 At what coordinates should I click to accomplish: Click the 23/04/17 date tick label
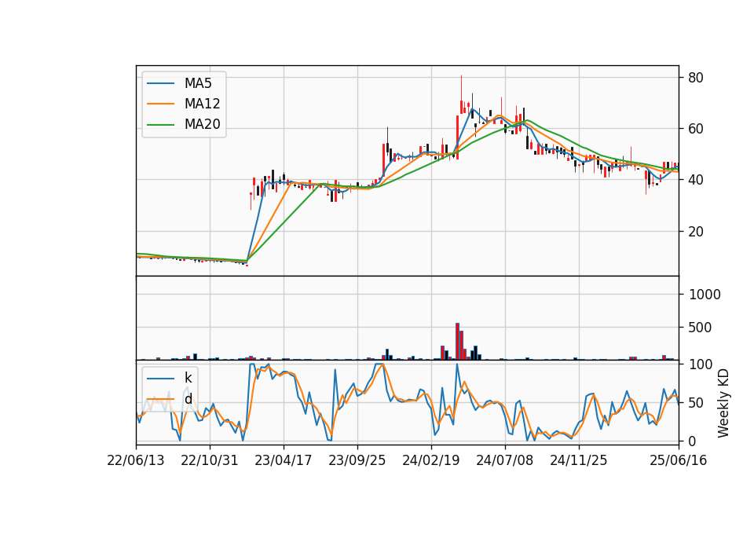click(284, 460)
